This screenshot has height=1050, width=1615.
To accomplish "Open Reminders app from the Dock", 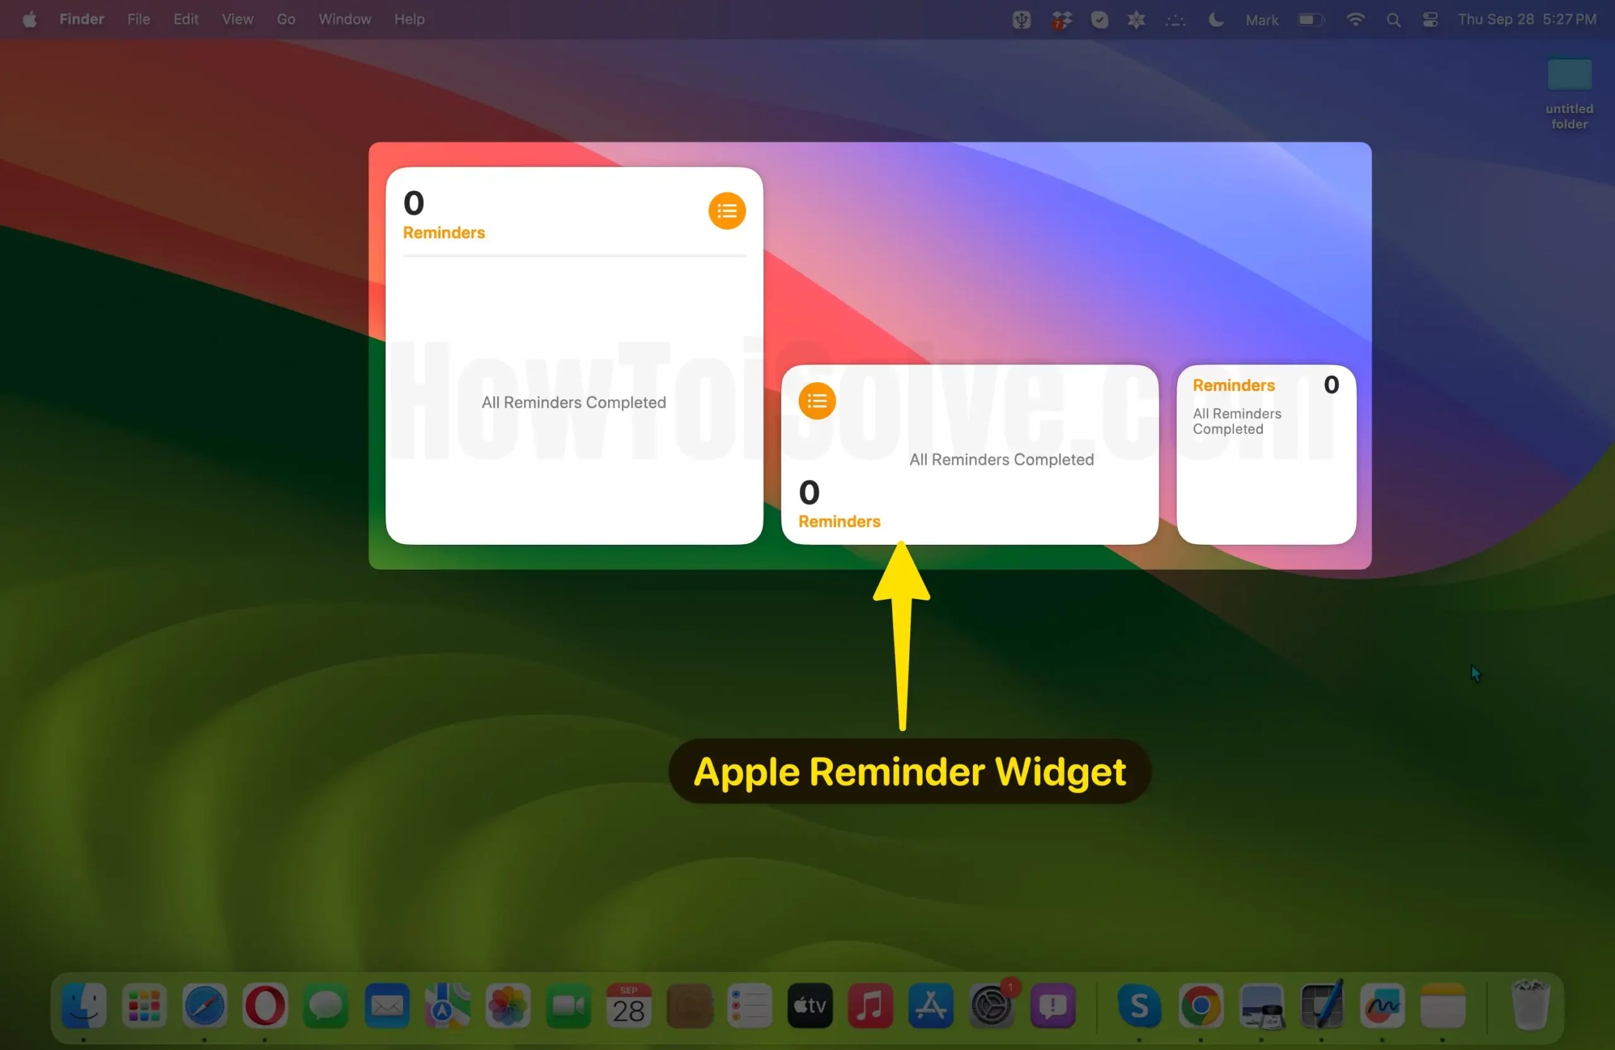I will pos(749,1006).
